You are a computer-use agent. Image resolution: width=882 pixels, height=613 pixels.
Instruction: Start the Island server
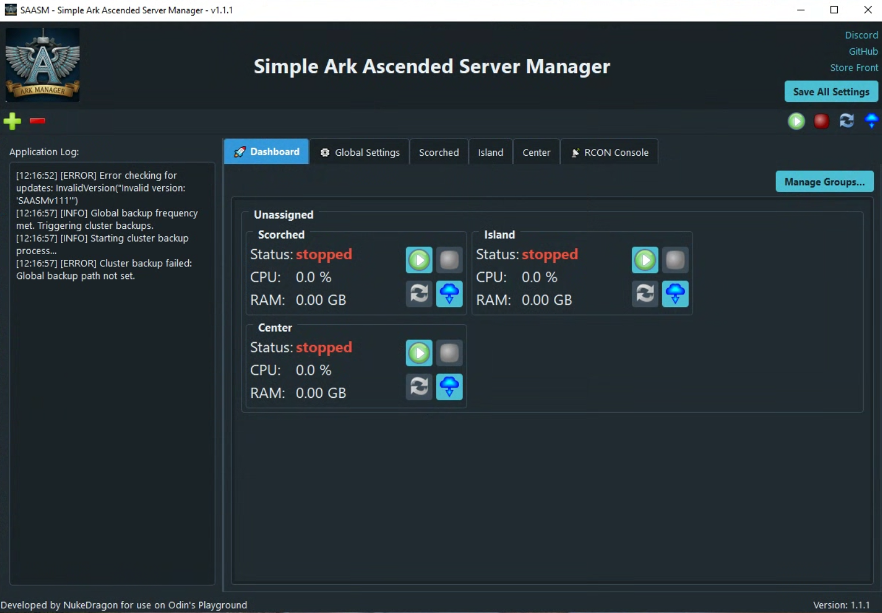coord(645,260)
